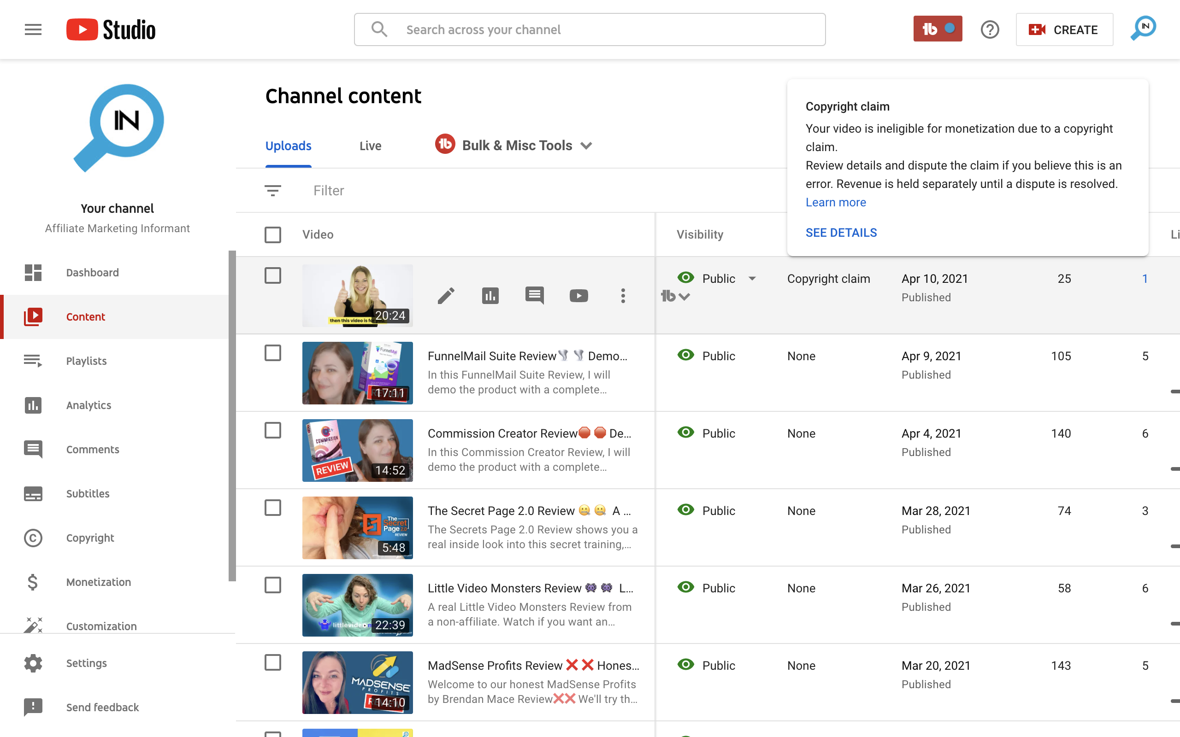Click the search magnifier icon
This screenshot has width=1180, height=737.
click(379, 29)
